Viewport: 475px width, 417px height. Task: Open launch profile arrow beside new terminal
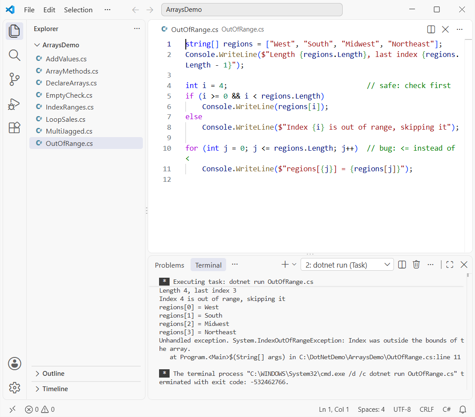pyautogui.click(x=294, y=265)
